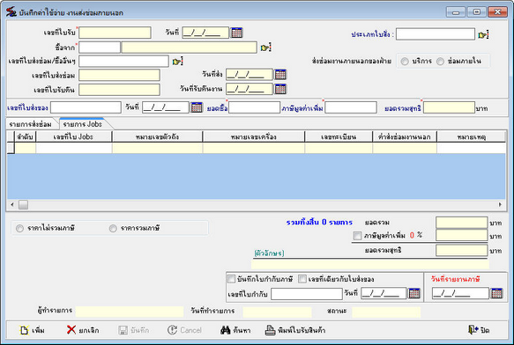Click เพิ่ม (Add) button in bottom toolbar

click(x=32, y=330)
